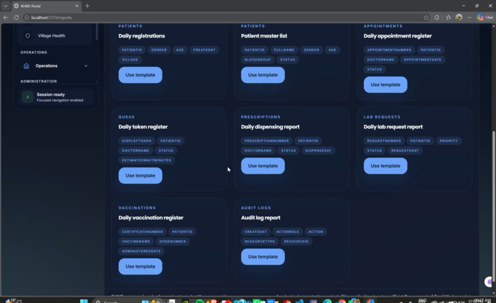Click the ADMINISTEREDDATE tag
The height and width of the screenshot is (303, 496).
tap(141, 251)
